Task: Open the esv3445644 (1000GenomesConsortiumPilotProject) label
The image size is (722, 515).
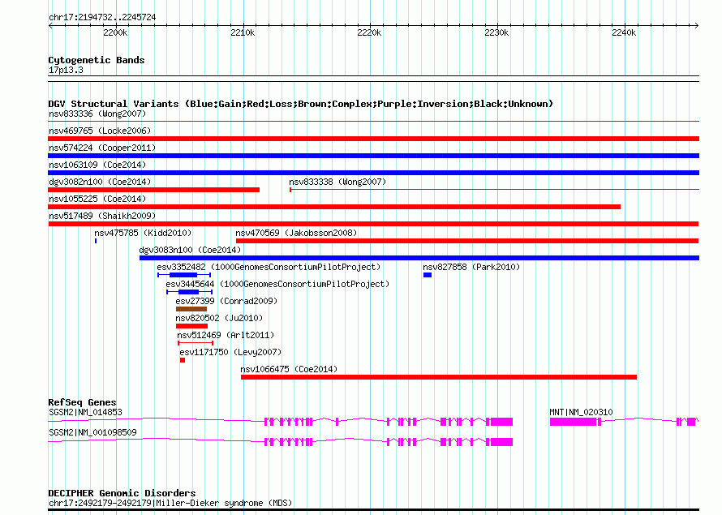Action: [277, 284]
